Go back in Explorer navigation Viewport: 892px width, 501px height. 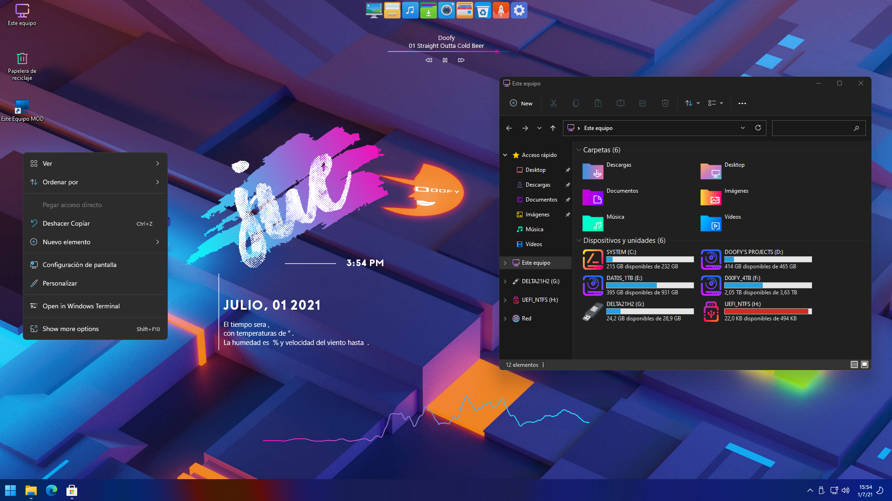509,128
